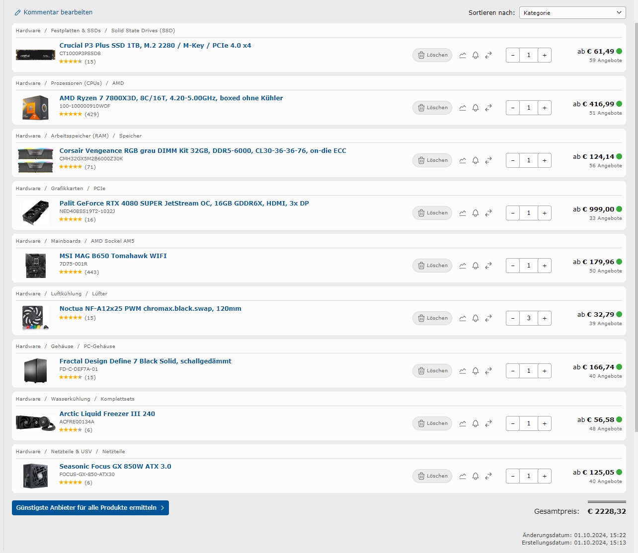Image resolution: width=638 pixels, height=553 pixels.
Task: Increase quantity of Crucial P3 Plus SSD
Action: (545, 55)
